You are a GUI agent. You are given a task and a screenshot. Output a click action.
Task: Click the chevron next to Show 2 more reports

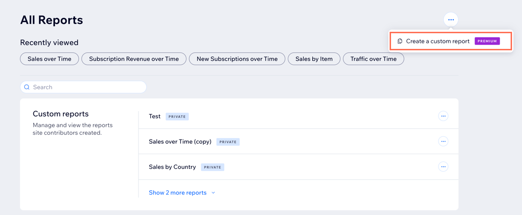tap(214, 193)
